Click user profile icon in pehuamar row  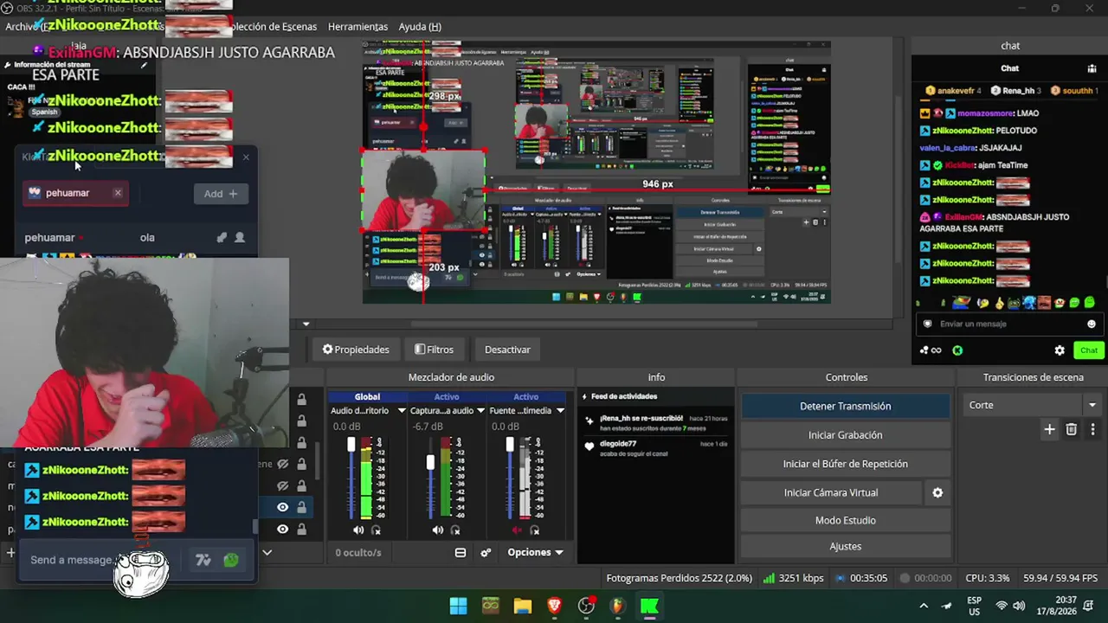(x=240, y=237)
